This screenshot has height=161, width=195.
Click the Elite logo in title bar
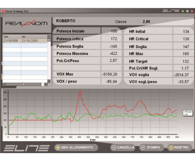point(171,11)
